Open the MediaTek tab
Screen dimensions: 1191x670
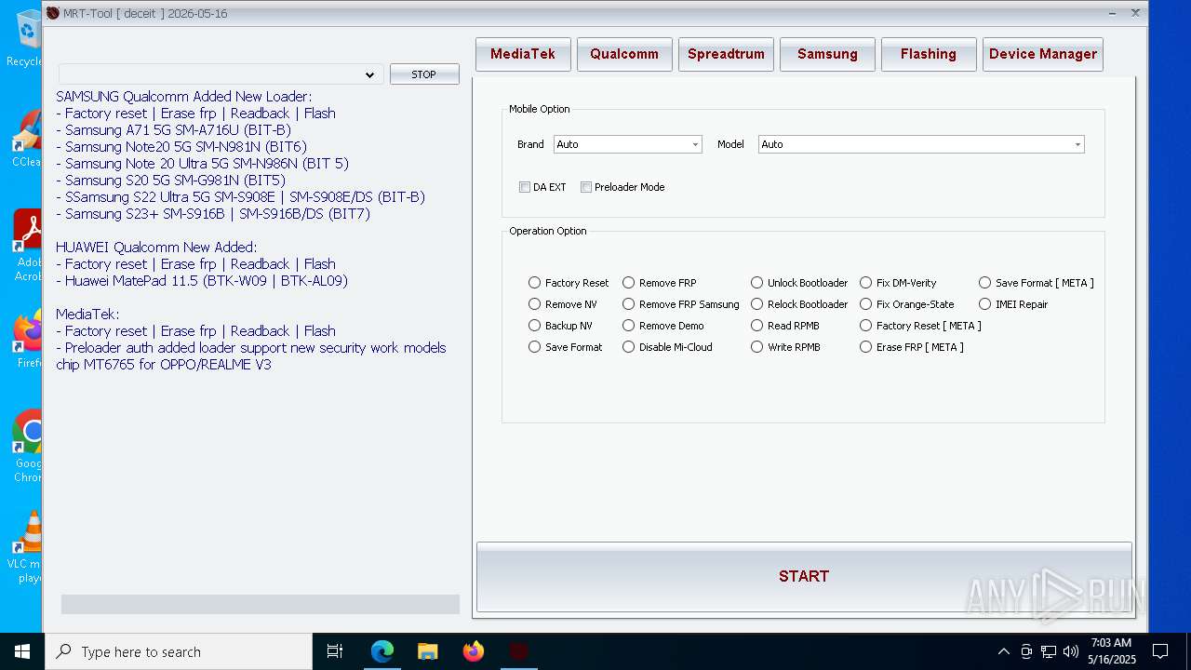[523, 54]
